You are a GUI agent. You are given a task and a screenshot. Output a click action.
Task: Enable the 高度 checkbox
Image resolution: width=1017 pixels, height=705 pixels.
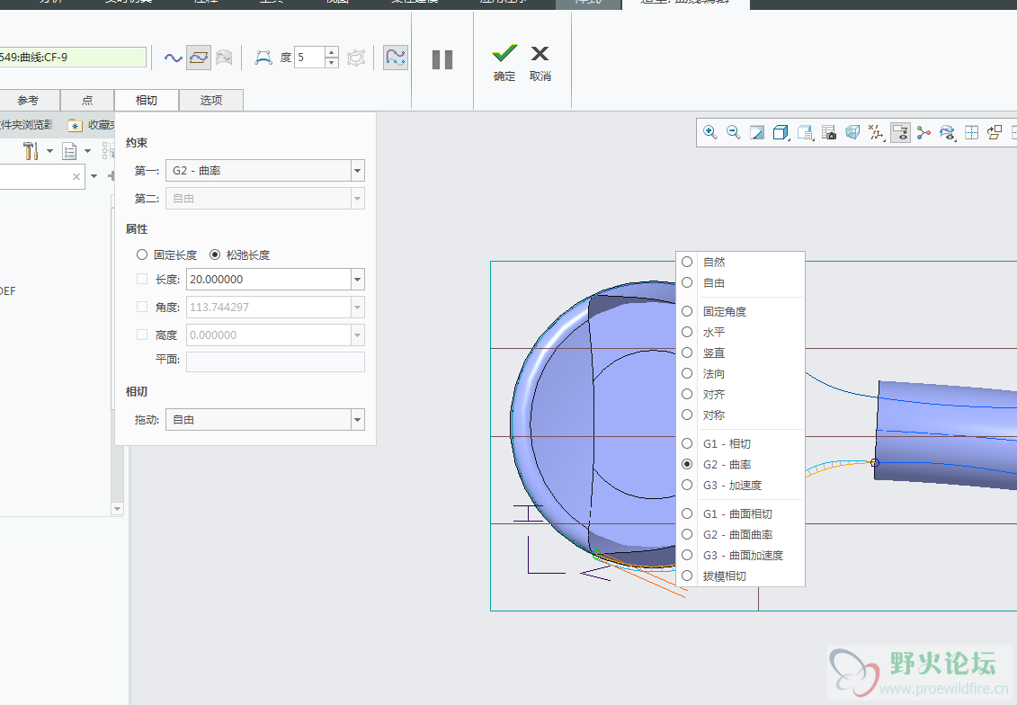pyautogui.click(x=142, y=335)
